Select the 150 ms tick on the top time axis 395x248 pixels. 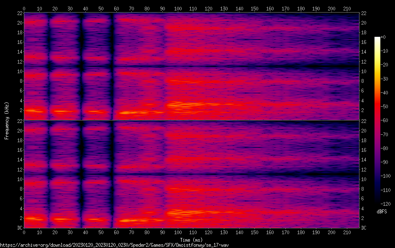point(255,8)
